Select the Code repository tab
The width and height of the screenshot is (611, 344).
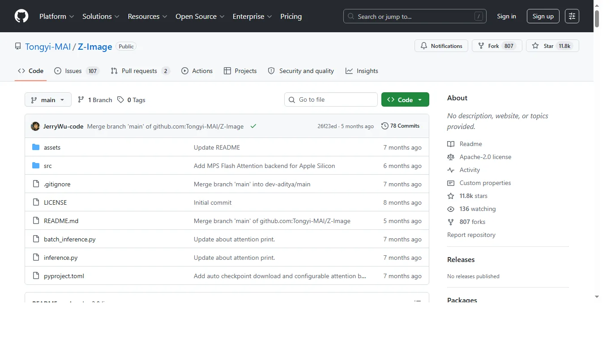pos(30,71)
